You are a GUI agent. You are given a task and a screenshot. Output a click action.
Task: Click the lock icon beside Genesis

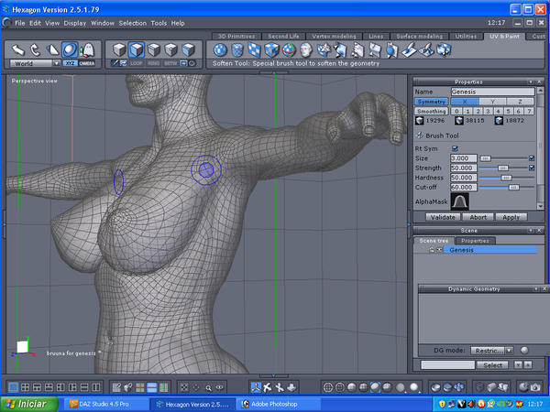click(431, 249)
